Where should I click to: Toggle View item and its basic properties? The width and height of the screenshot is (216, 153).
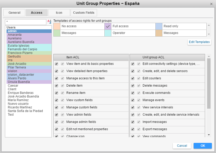click(x=56, y=64)
